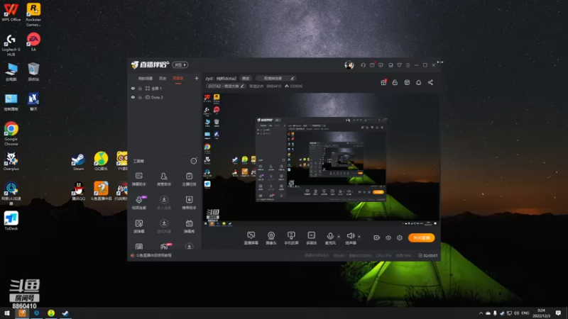Select the orange highlighted scene tab

(x=178, y=78)
